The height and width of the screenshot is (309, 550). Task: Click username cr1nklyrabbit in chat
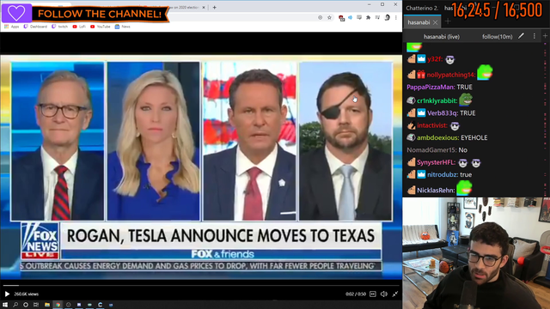tap(437, 101)
